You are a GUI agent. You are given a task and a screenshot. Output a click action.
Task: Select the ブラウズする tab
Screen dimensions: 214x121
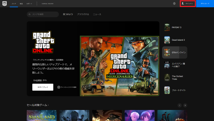[83, 14]
